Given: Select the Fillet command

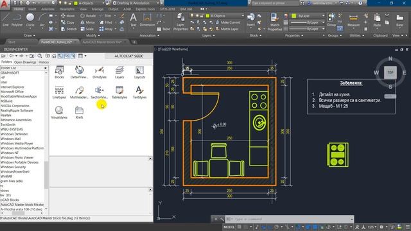Looking at the screenshot, I should pos(106,22).
